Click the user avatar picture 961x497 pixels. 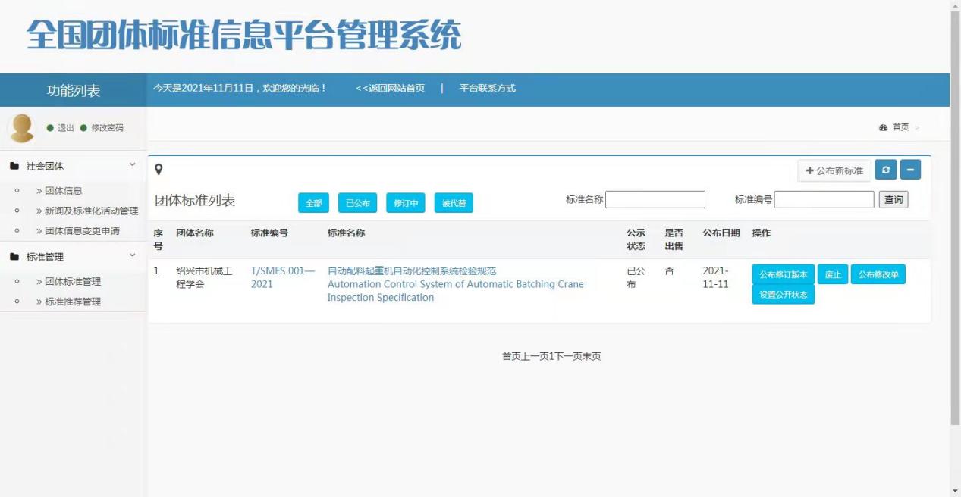pos(21,128)
